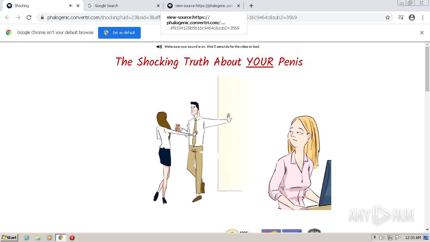Click Set as default button

(119, 33)
